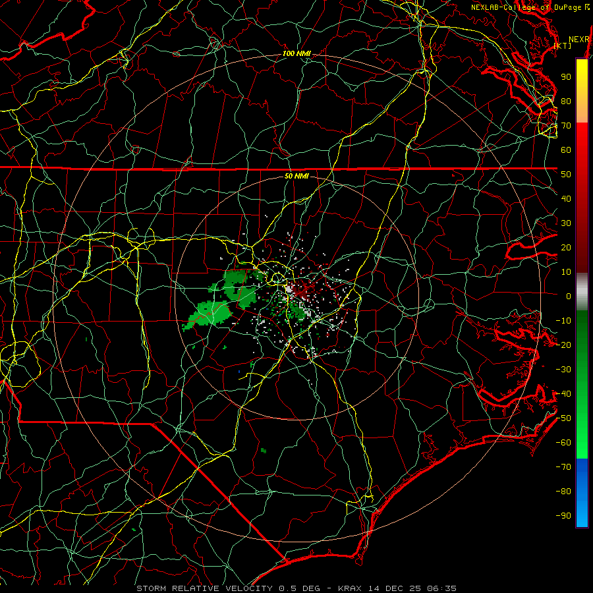Click the 100 NMI range ring label

tap(296, 53)
